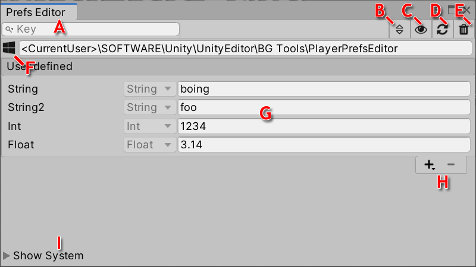Click the plus add-entry button
This screenshot has width=476, height=267.
click(x=429, y=164)
